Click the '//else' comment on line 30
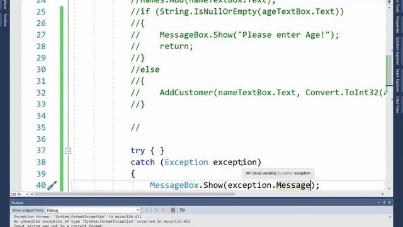 pos(145,69)
